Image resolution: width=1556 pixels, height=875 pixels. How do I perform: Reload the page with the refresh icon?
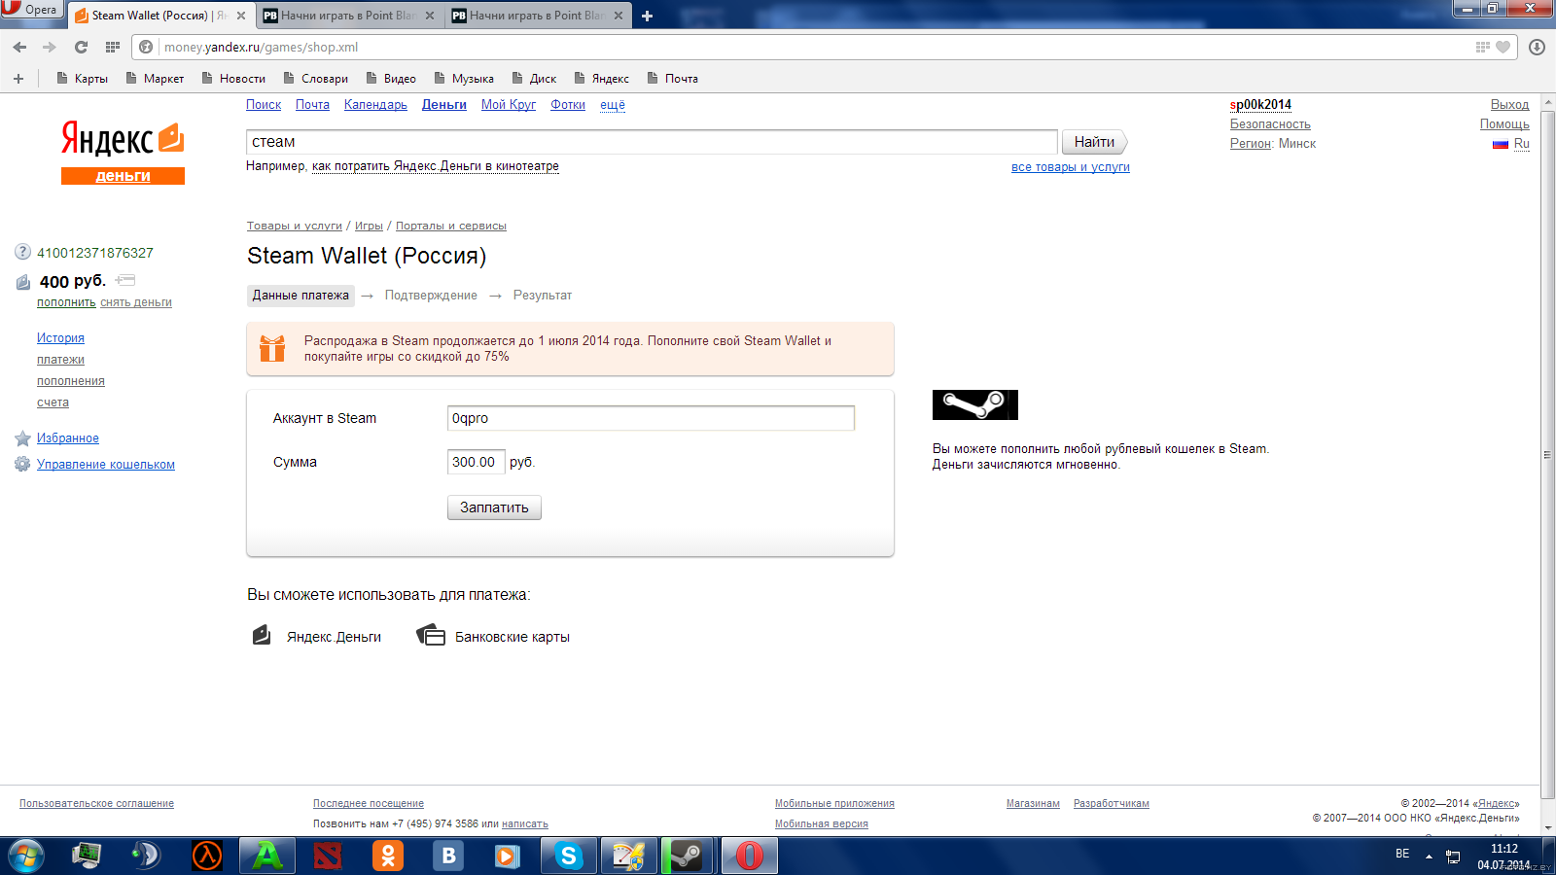[x=81, y=47]
